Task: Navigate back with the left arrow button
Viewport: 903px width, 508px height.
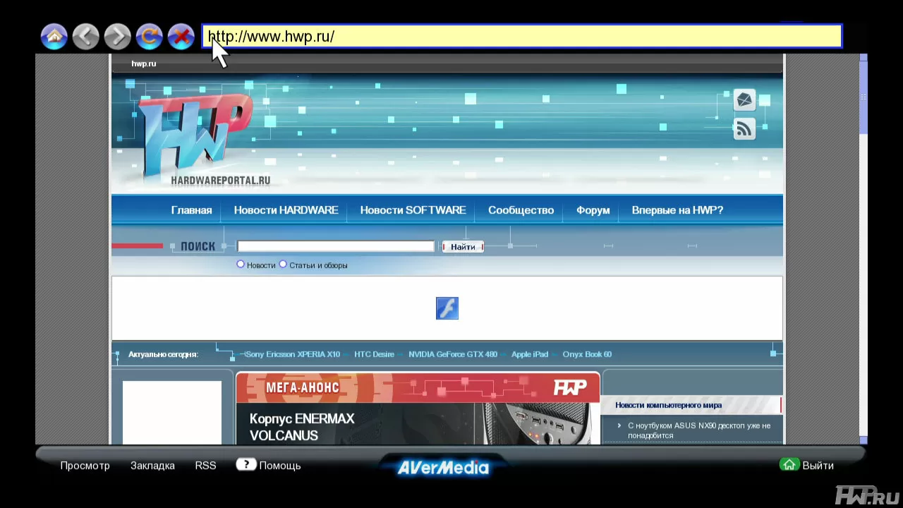Action: point(86,37)
